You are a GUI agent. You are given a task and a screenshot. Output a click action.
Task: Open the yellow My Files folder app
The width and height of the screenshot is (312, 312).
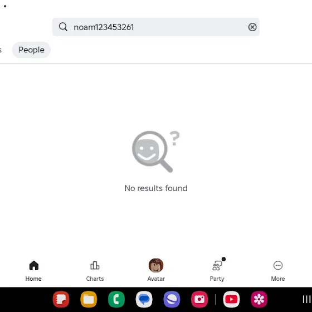89,299
